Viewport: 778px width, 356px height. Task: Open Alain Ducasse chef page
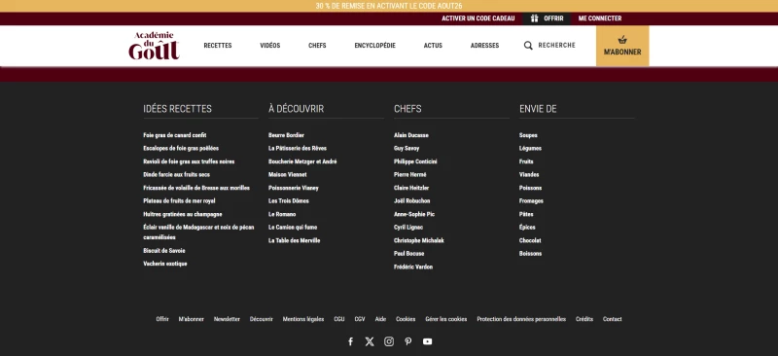tap(411, 135)
